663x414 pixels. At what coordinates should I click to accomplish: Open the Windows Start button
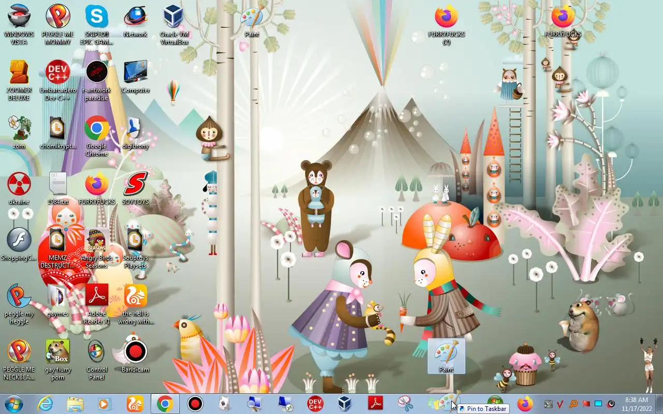pyautogui.click(x=13, y=404)
